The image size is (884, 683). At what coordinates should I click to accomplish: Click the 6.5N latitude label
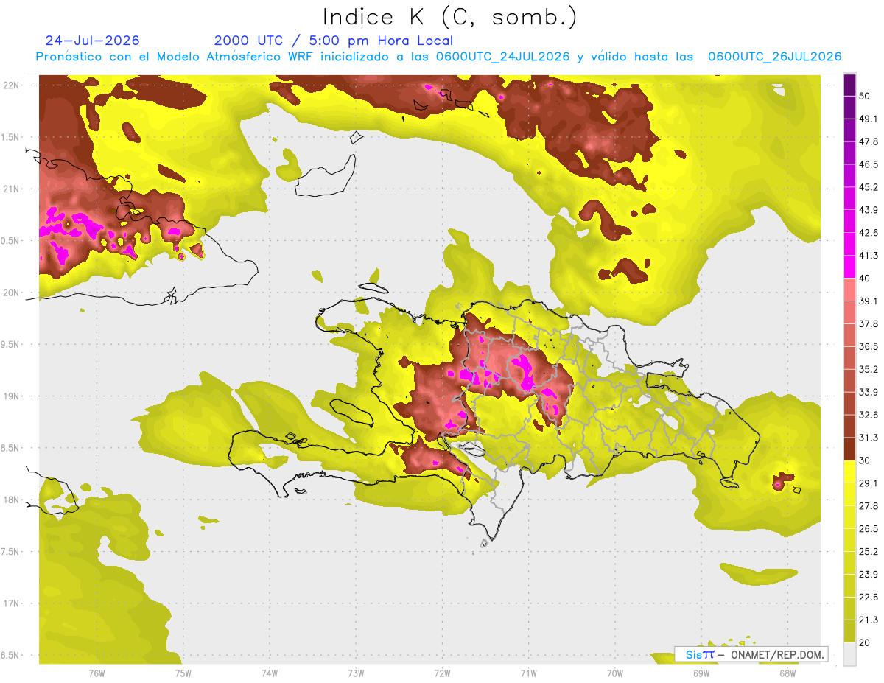11,655
